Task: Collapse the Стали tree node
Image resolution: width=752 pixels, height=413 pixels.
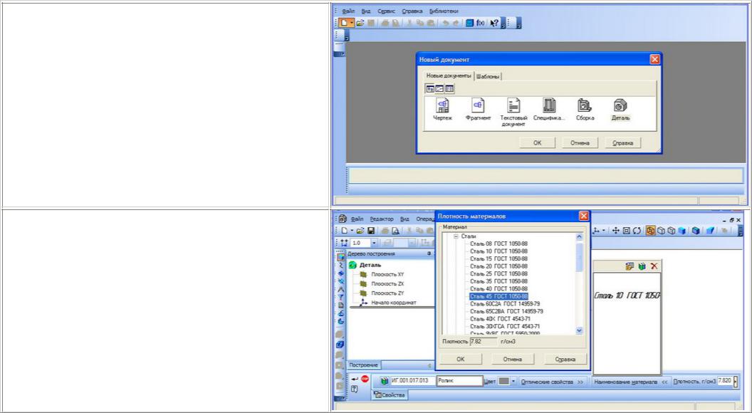Action: 455,236
